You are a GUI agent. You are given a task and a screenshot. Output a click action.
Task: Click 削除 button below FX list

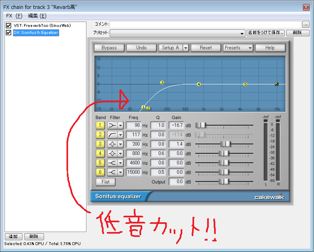pyautogui.click(x=34, y=237)
